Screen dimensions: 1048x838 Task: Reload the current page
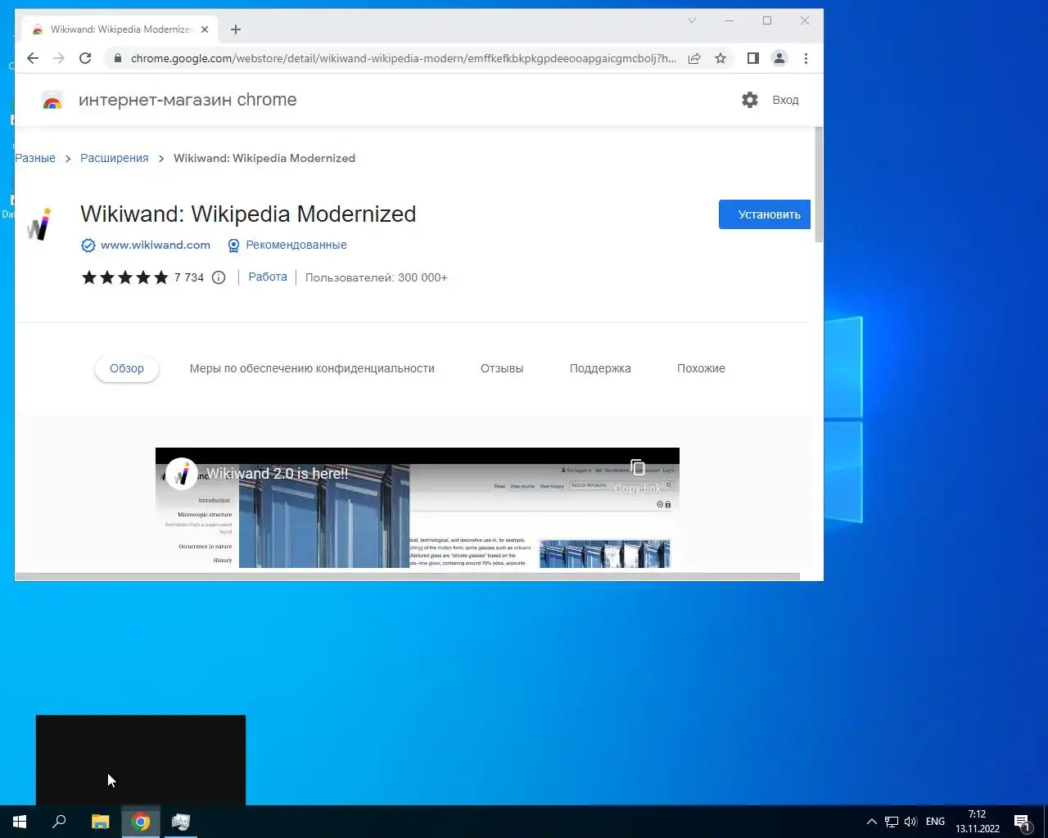point(85,58)
